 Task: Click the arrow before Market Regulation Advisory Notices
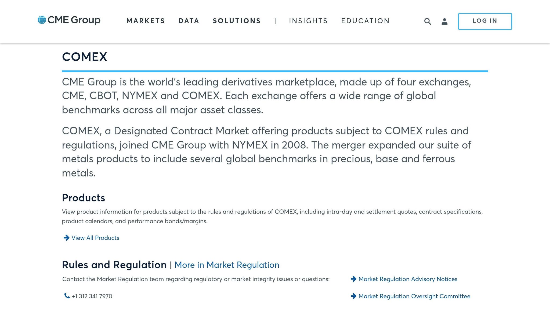(x=354, y=279)
